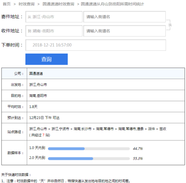Click the 关于快递时效数据 heading
The height and width of the screenshot is (183, 186).
(x=16, y=175)
